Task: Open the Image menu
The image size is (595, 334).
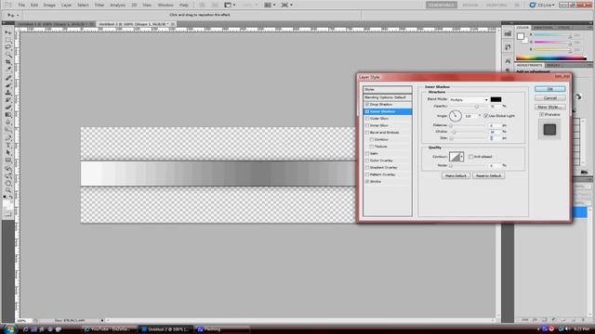Action: (49, 5)
